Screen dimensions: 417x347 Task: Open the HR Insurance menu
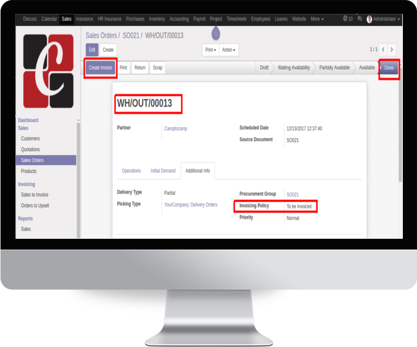[x=110, y=19]
